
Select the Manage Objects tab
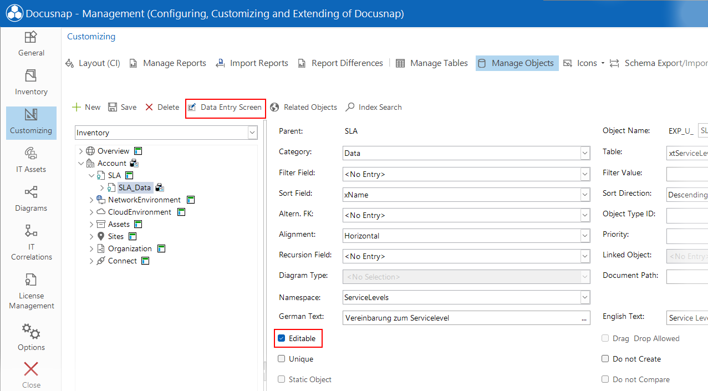pyautogui.click(x=517, y=63)
